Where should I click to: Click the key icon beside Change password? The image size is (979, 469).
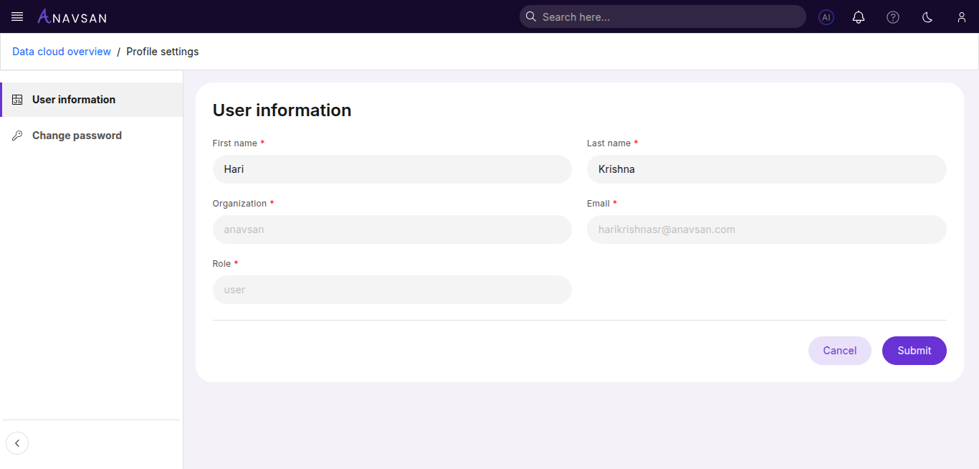tap(17, 135)
